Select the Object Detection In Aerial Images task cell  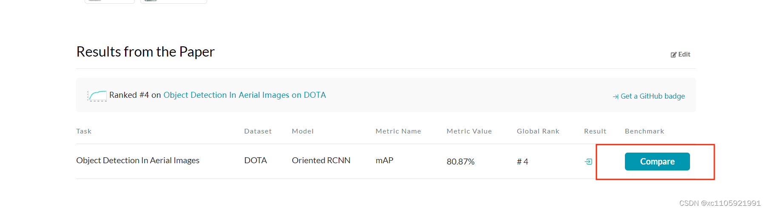pos(138,160)
